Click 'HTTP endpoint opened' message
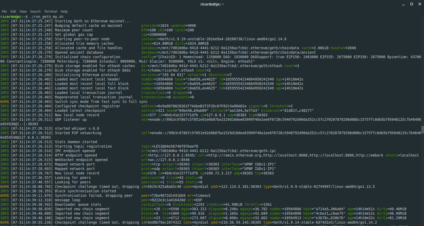The width and height of the screenshot is (424, 226). [x=76, y=155]
